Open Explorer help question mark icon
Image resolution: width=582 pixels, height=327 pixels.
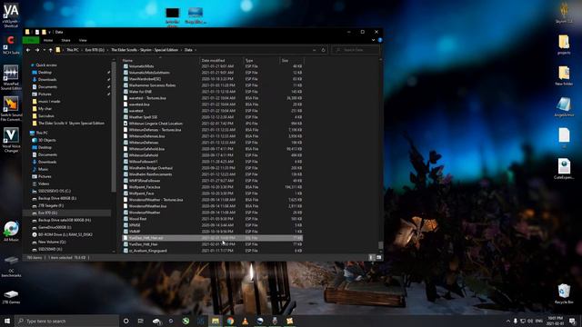click(380, 40)
